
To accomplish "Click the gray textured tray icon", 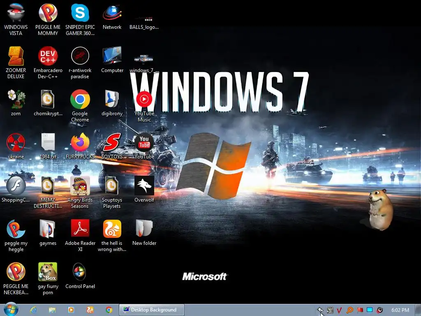I will pos(330,310).
